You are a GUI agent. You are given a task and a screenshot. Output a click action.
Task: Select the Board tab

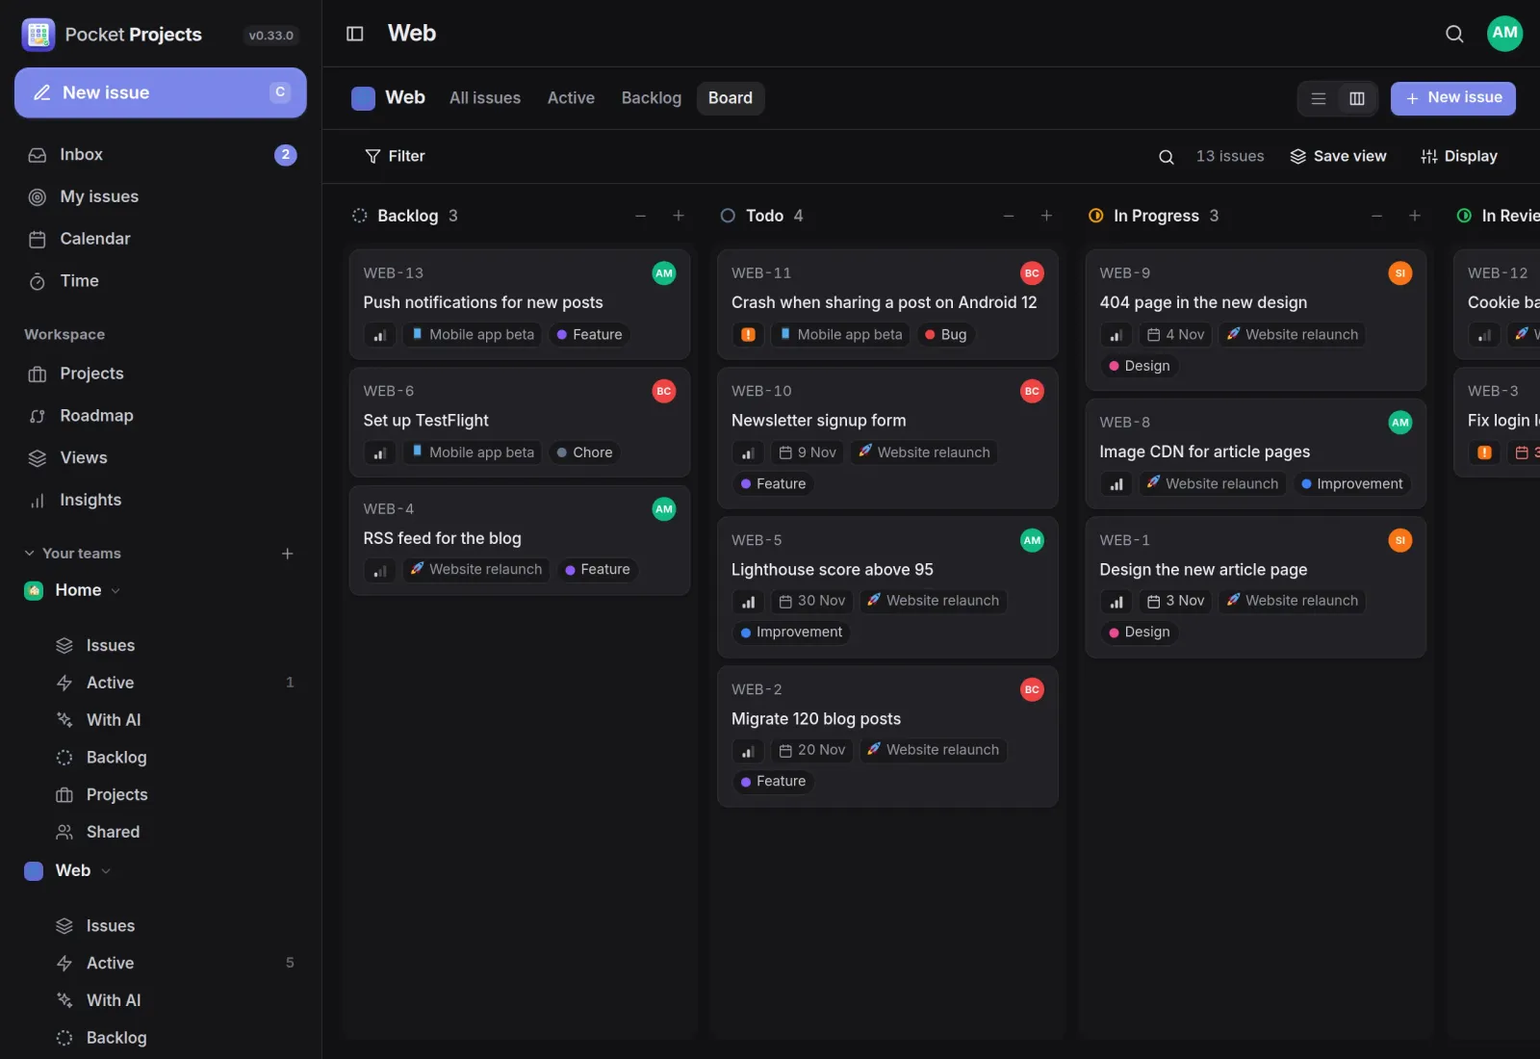(x=731, y=98)
